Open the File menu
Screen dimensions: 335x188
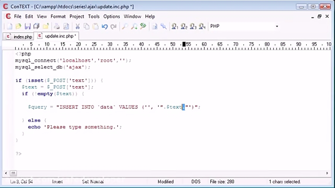pos(18,16)
